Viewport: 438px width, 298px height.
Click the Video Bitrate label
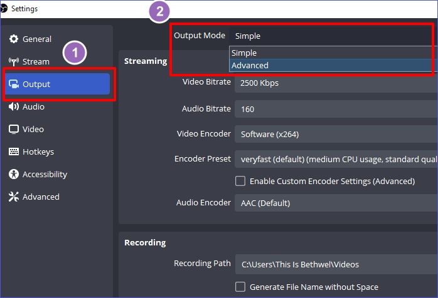click(206, 82)
